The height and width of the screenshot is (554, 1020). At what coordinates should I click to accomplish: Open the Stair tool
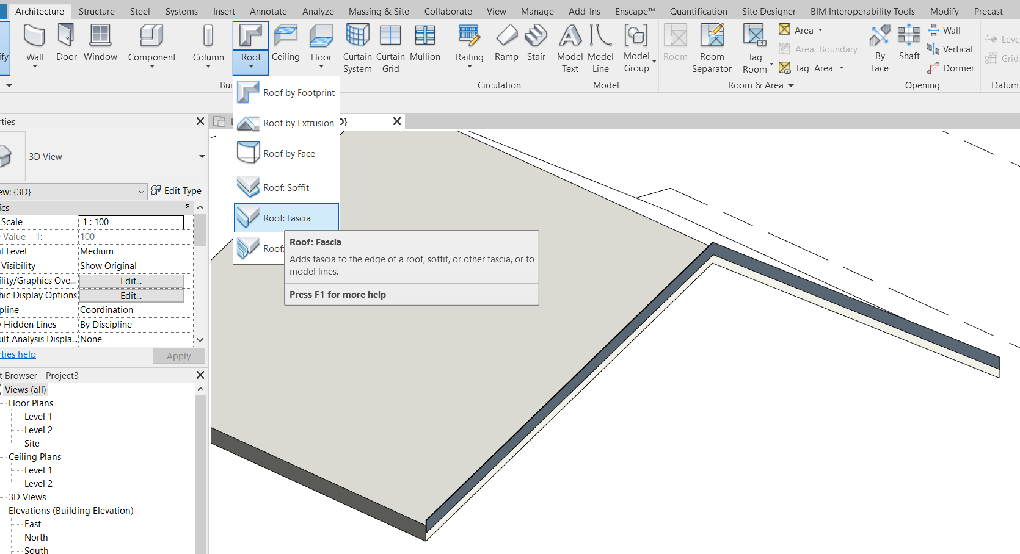point(536,43)
